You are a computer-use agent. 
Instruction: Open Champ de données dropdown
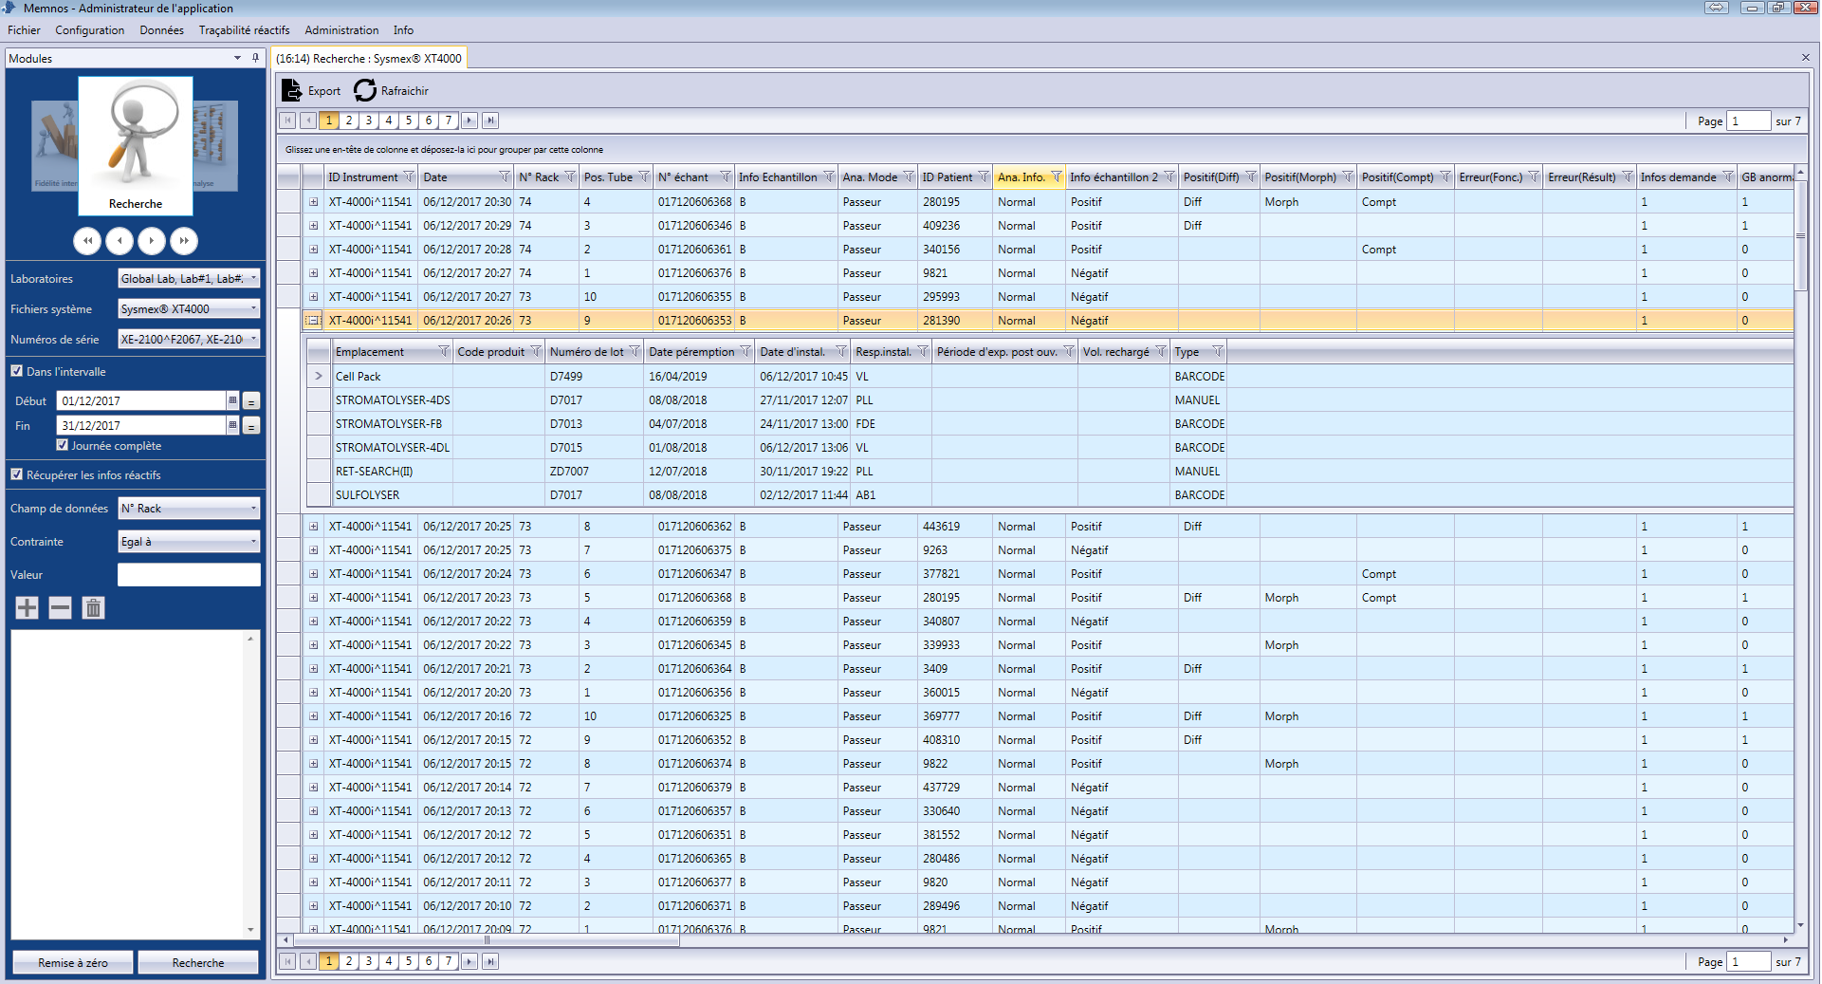(x=189, y=509)
